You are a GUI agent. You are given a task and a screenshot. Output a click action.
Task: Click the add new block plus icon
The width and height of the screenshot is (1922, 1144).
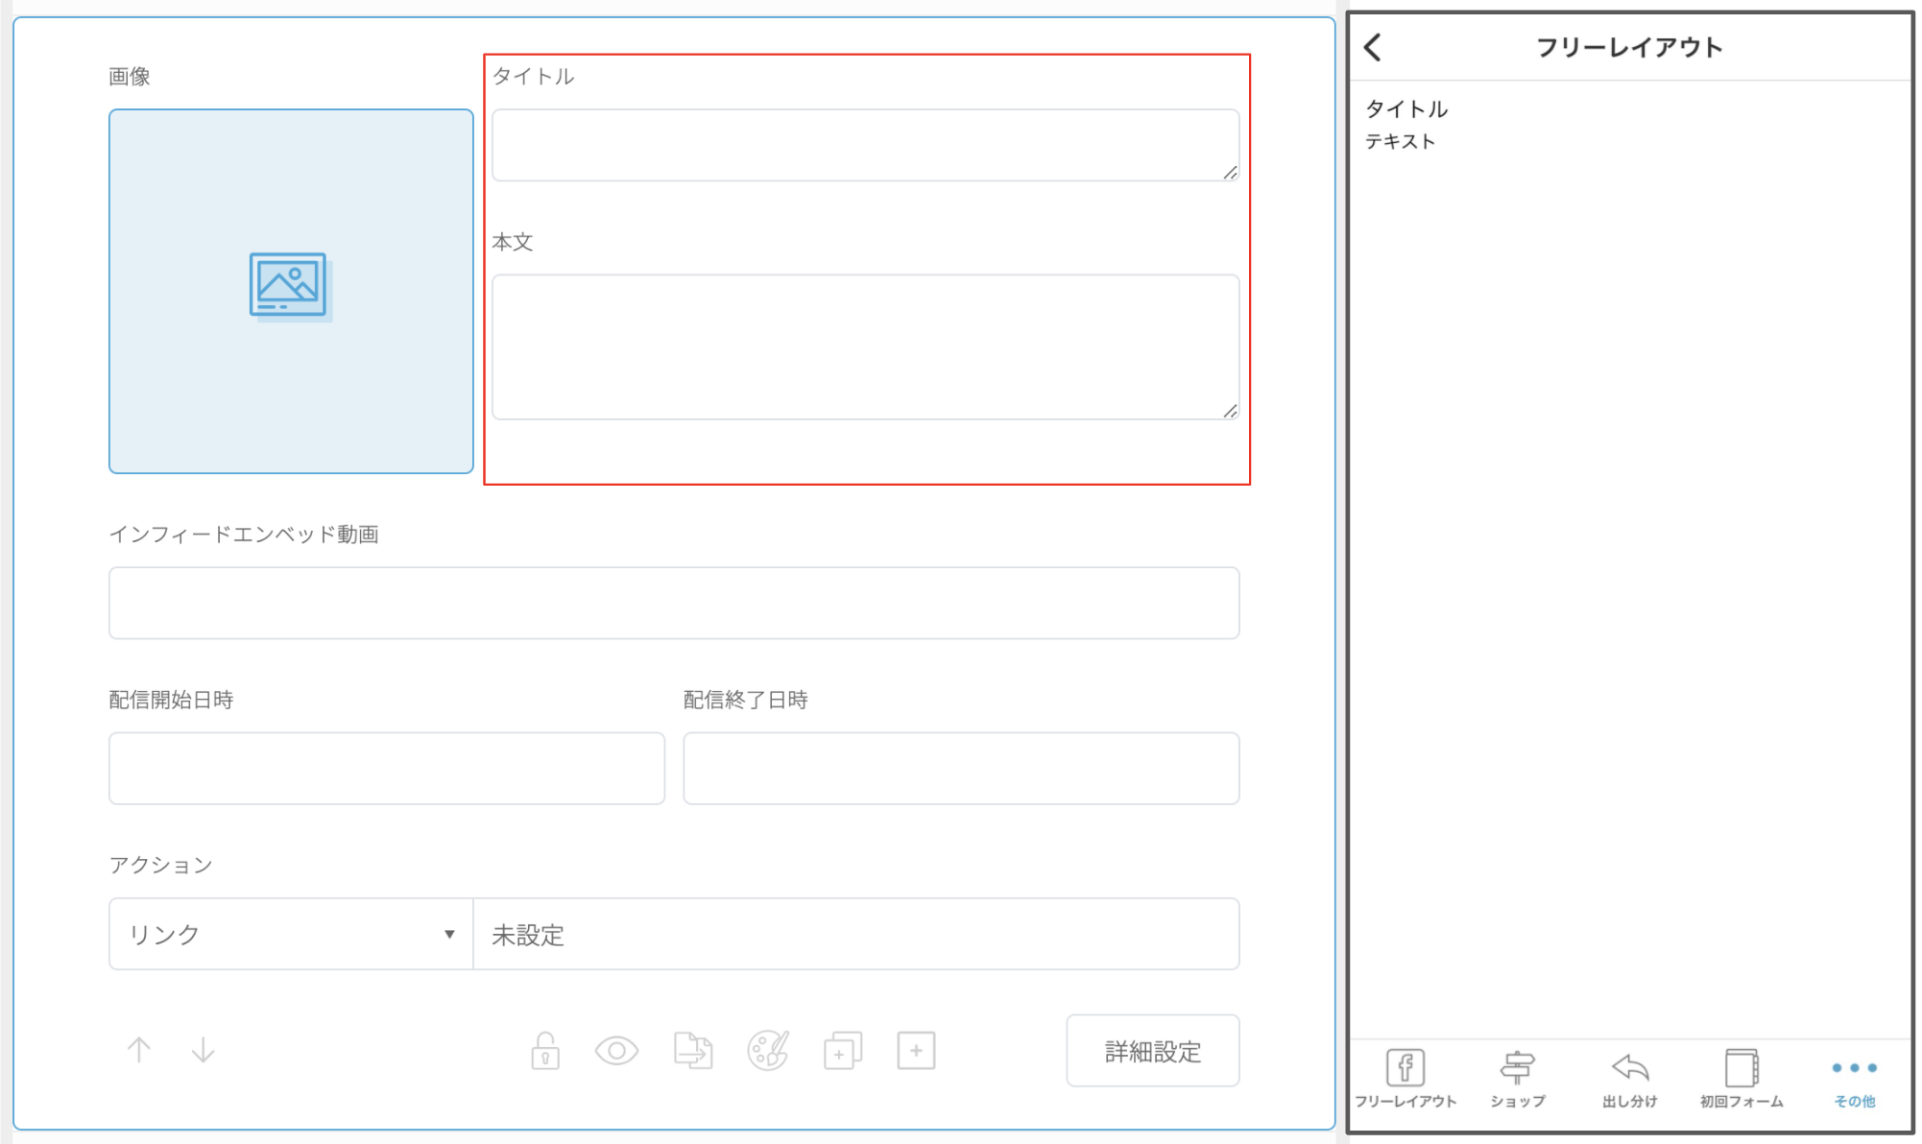click(916, 1051)
